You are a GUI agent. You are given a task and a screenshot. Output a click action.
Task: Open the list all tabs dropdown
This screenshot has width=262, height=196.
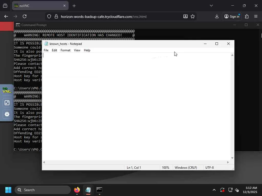click(x=211, y=6)
